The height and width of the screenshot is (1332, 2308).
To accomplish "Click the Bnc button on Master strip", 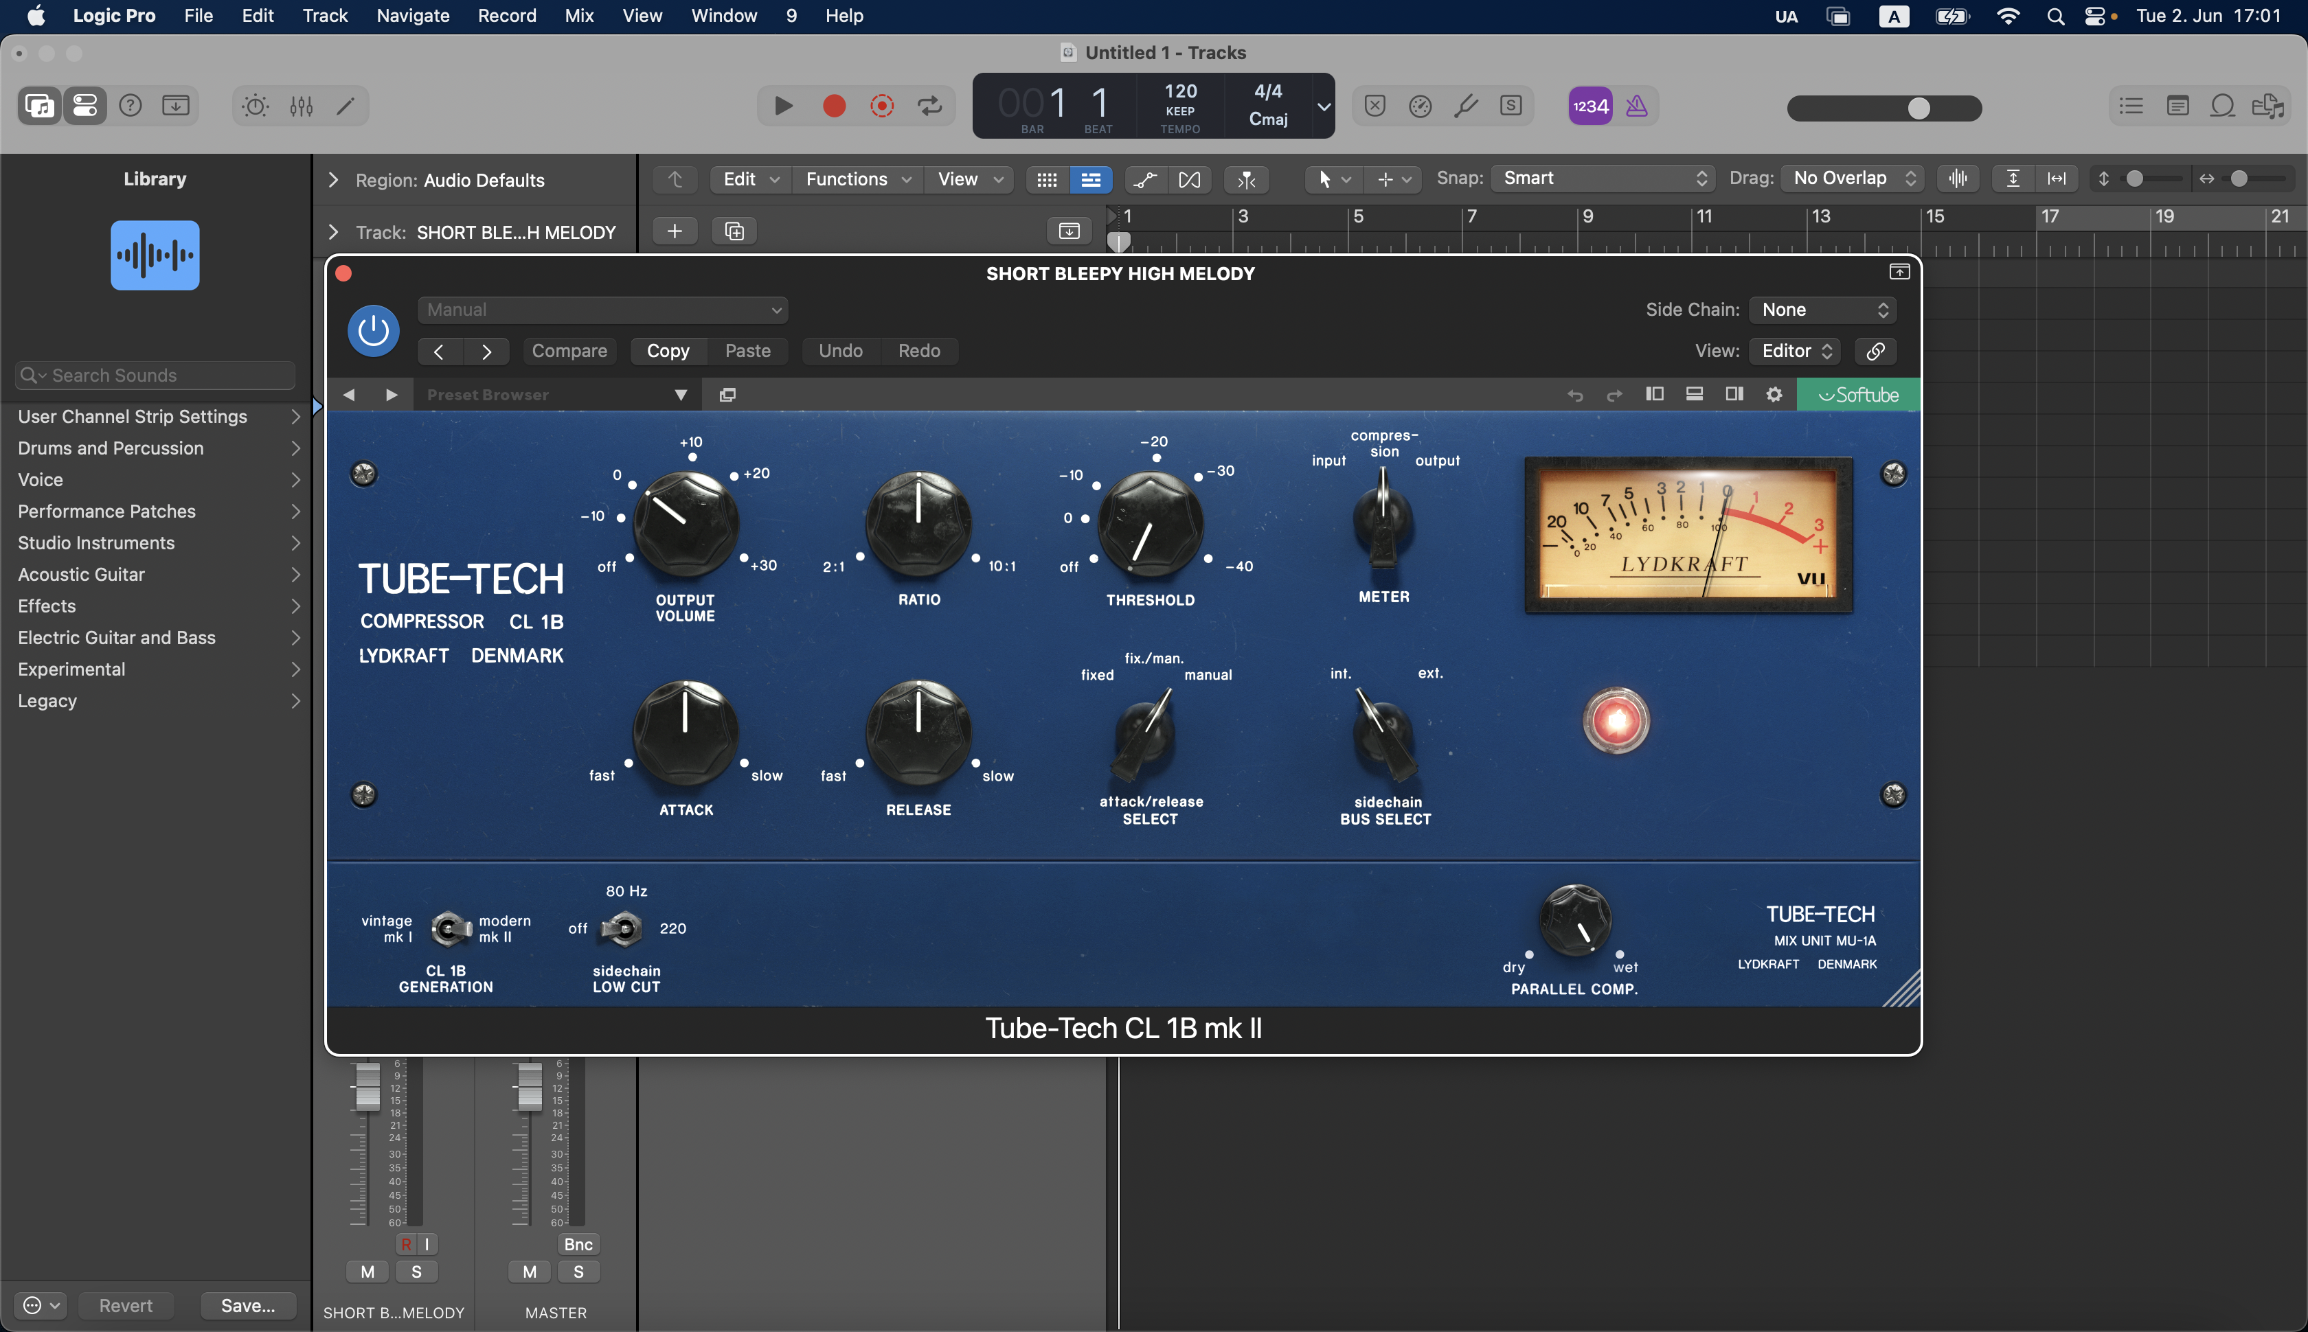I will pyautogui.click(x=578, y=1244).
